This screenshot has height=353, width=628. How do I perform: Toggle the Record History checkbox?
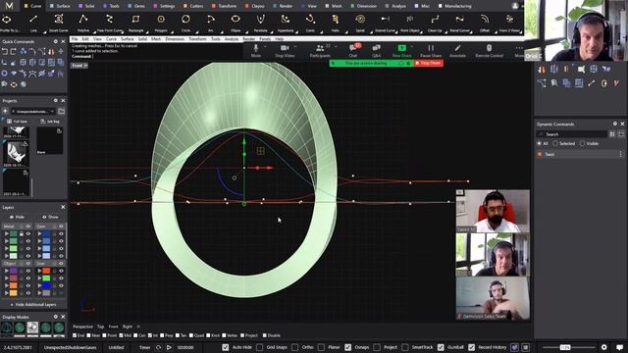pyautogui.click(x=471, y=347)
